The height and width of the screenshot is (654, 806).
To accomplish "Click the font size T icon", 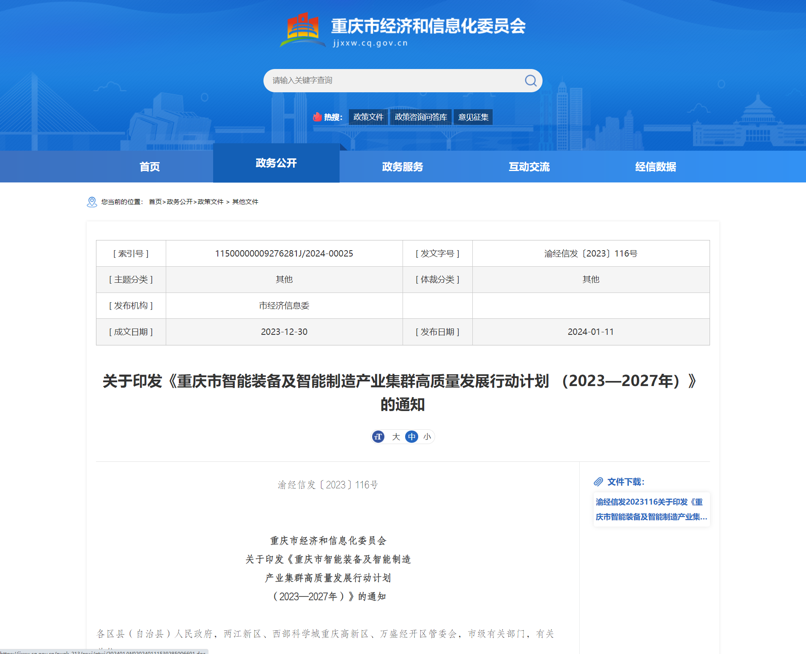I will tap(378, 436).
